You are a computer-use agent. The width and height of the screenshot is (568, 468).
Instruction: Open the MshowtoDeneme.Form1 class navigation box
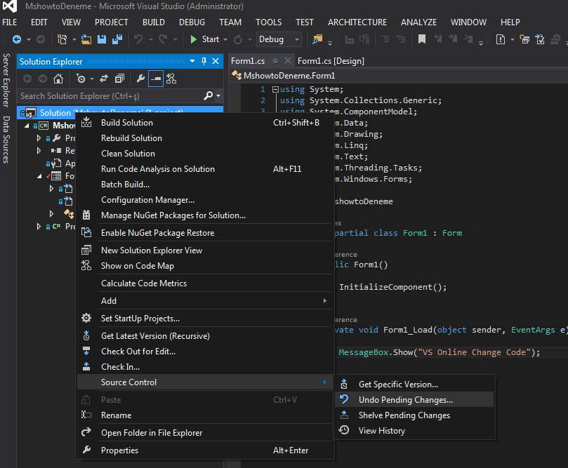[399, 76]
